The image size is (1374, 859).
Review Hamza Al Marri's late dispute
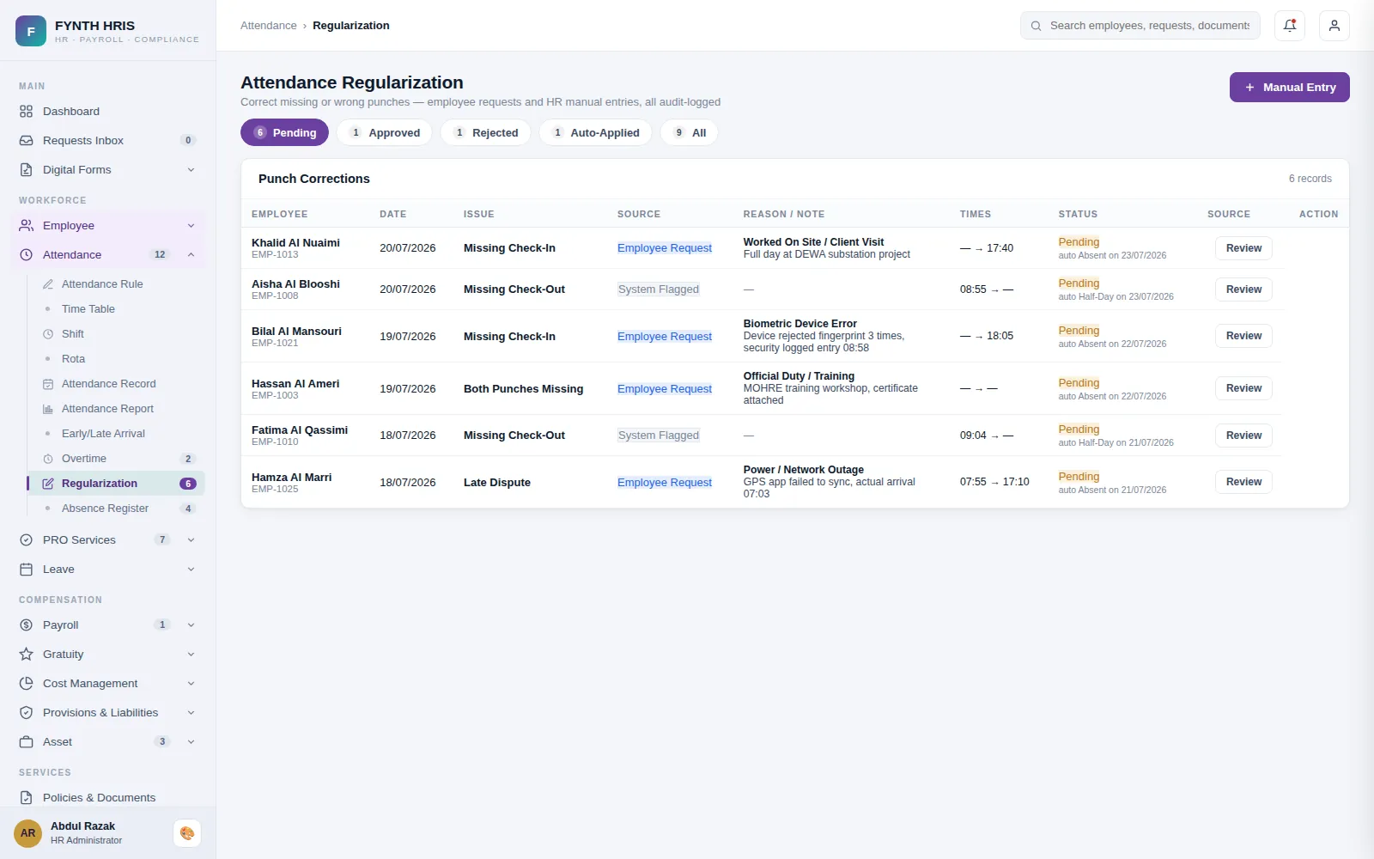[1243, 482]
